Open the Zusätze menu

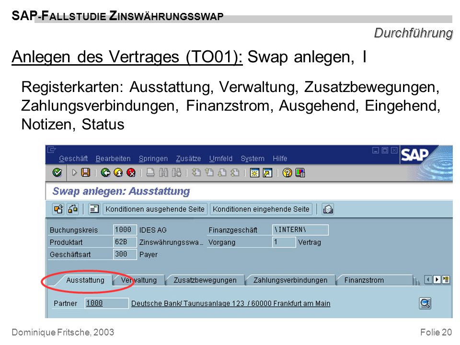tap(188, 159)
